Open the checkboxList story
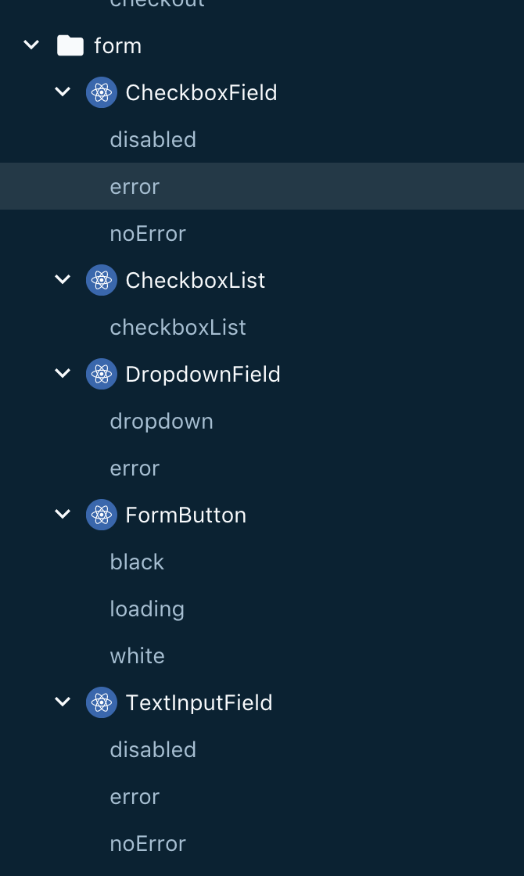 [x=178, y=327]
